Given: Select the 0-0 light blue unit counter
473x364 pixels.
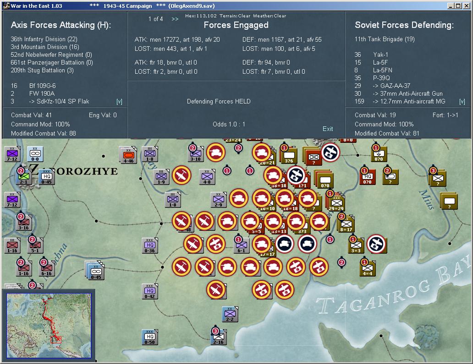Looking at the screenshot, I should point(35,154).
